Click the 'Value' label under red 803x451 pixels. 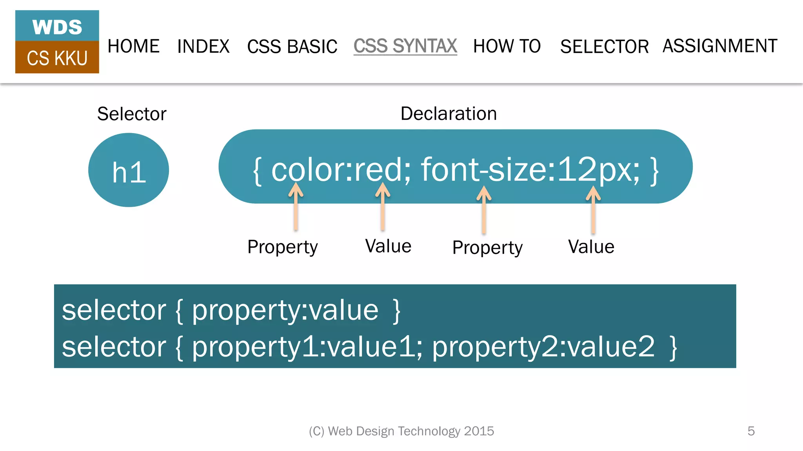point(388,246)
